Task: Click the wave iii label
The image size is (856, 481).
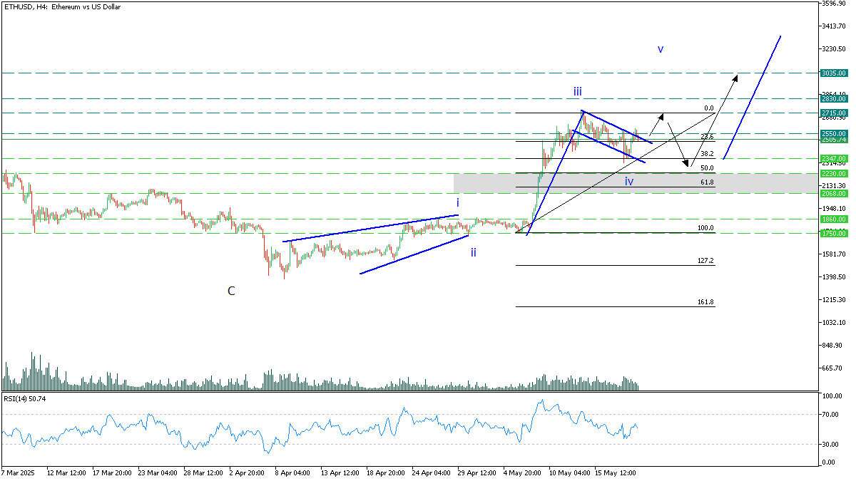Action: tap(577, 91)
